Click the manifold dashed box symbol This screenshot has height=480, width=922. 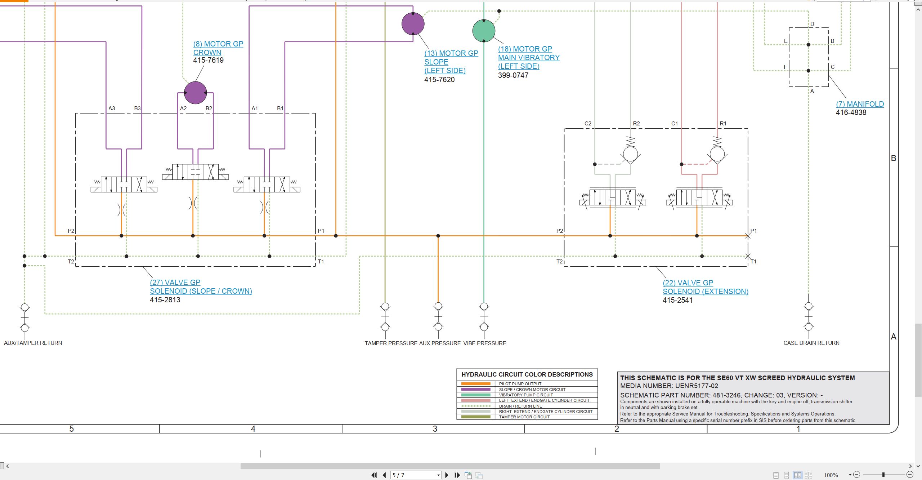coord(809,57)
